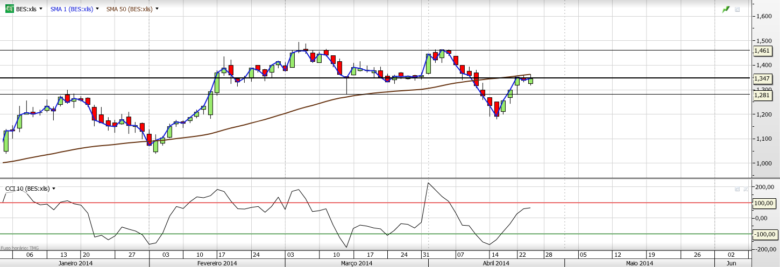
Task: Click the green Eq equity icon
Action: click(10, 9)
